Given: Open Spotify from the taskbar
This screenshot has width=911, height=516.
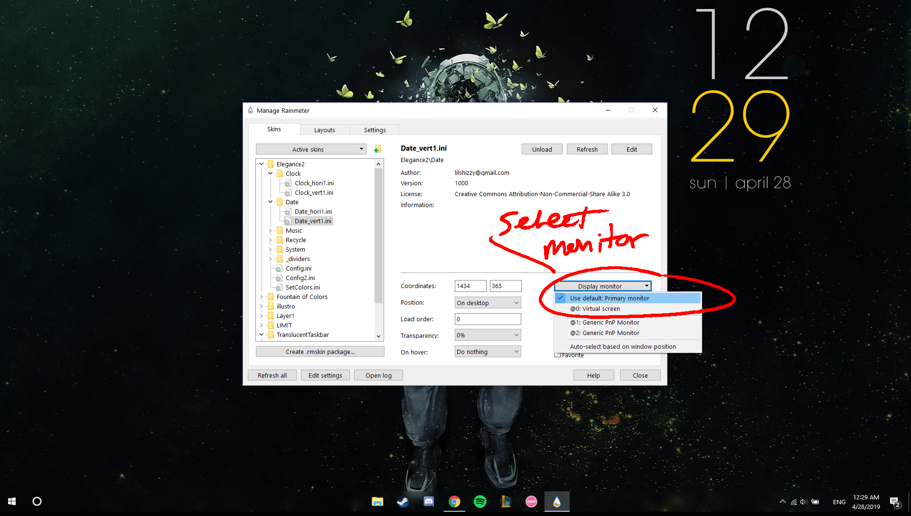Looking at the screenshot, I should (x=480, y=501).
